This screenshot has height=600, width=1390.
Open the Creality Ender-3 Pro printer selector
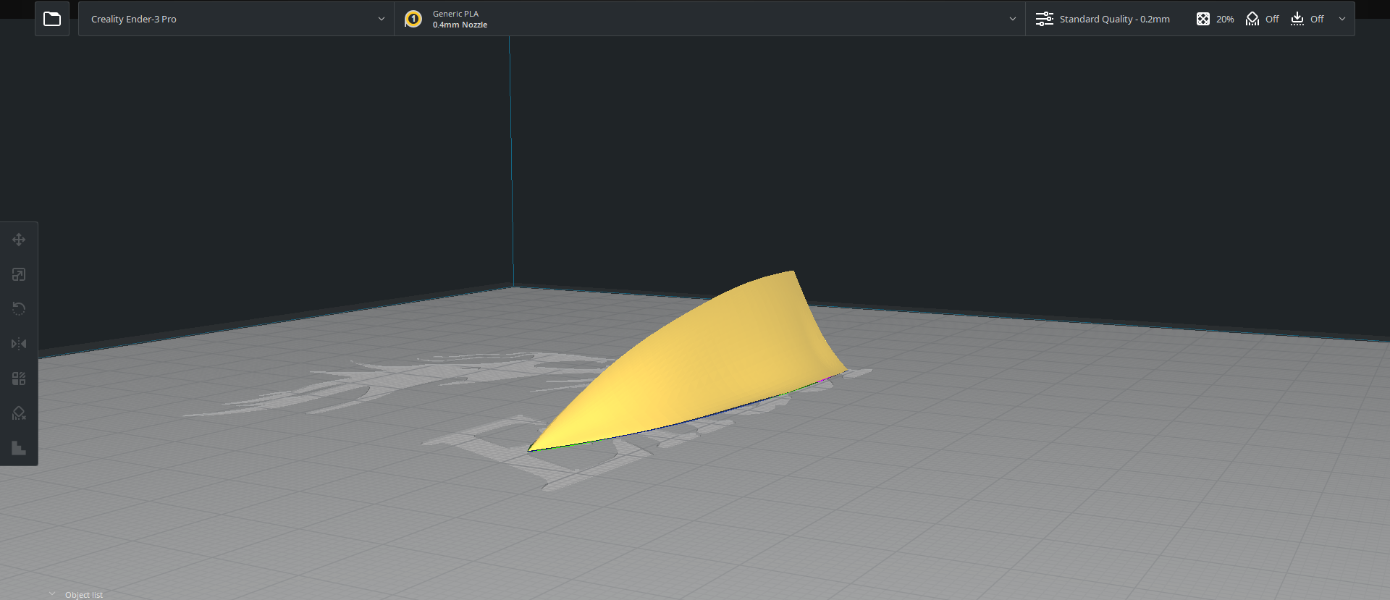[x=236, y=19]
